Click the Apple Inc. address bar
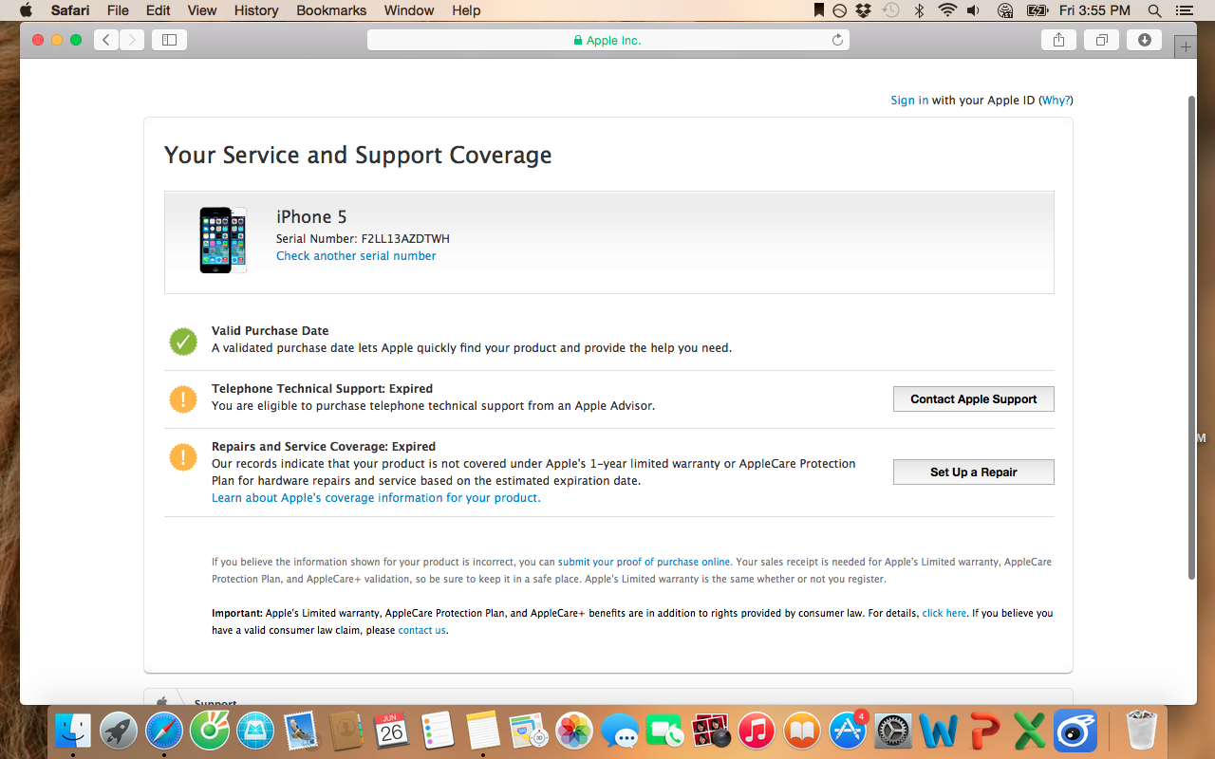Viewport: 1215px width, 759px height. click(x=608, y=40)
